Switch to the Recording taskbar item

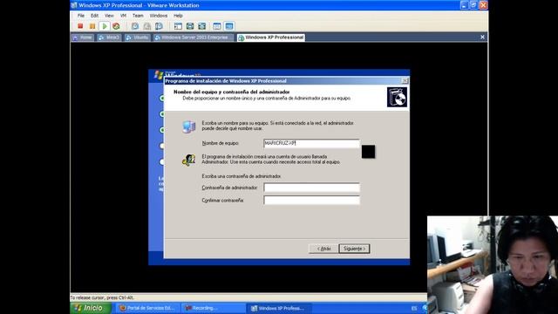[x=214, y=308]
